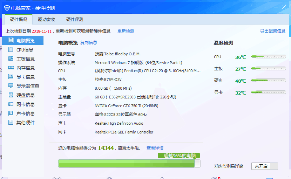This screenshot has height=179, width=291.
Task: Click the 美格 S22C5 monitor value
Action: (121, 115)
